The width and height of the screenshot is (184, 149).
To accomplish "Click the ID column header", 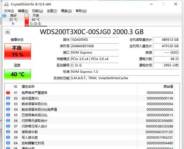I will tap(15, 87).
